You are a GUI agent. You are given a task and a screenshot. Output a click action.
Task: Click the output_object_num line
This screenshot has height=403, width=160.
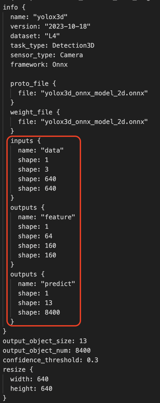point(47,351)
